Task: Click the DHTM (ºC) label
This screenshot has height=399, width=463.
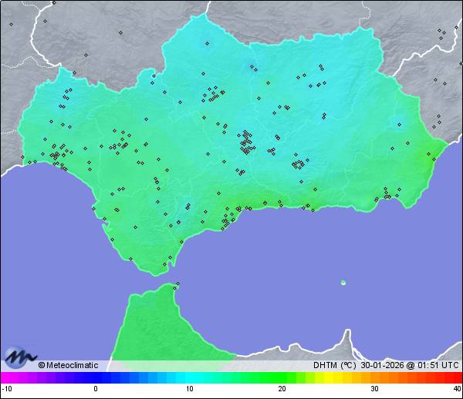Action: pos(334,366)
